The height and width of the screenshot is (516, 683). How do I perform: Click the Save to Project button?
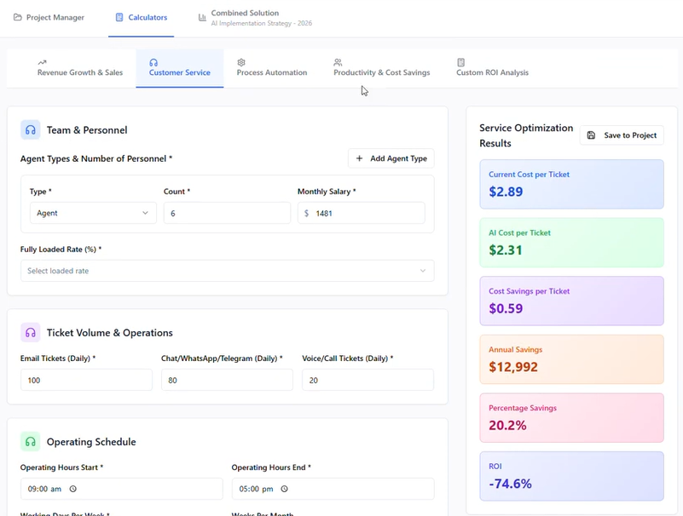click(622, 135)
